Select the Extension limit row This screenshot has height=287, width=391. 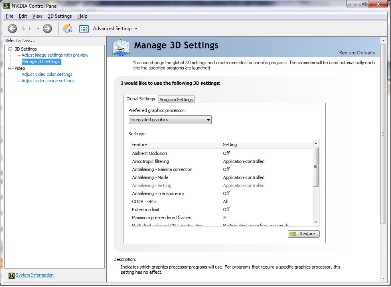(x=221, y=210)
